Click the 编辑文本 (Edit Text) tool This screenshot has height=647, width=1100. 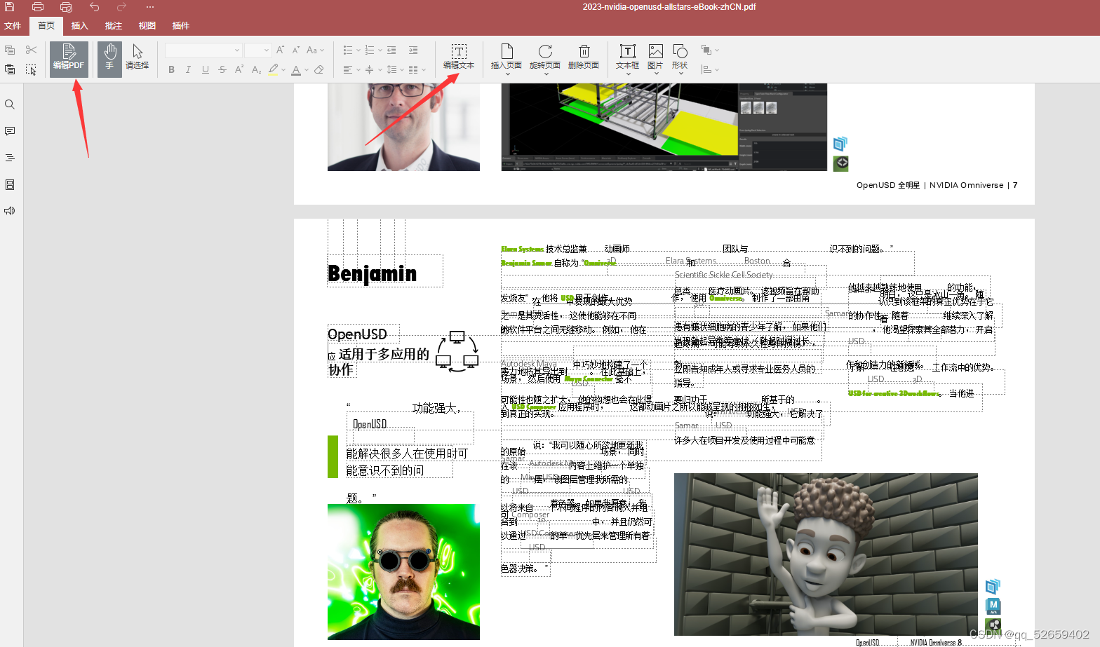point(459,57)
